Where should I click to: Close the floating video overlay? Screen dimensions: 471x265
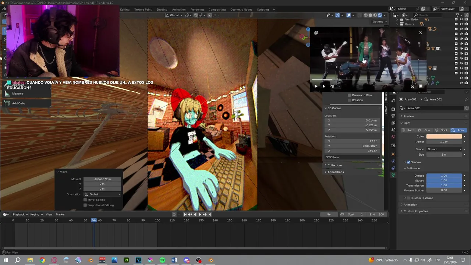[x=421, y=33]
